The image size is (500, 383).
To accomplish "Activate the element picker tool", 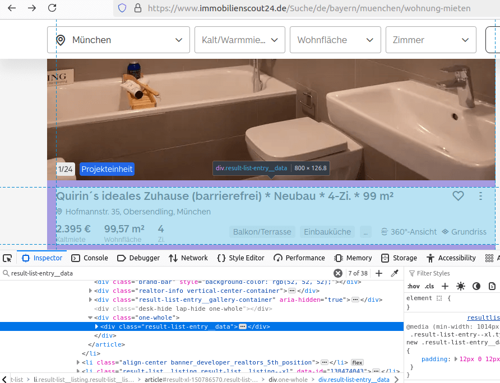I will tap(7, 258).
